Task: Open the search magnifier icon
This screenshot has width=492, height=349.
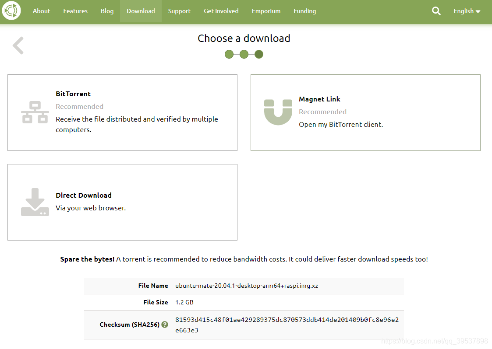Action: point(436,11)
